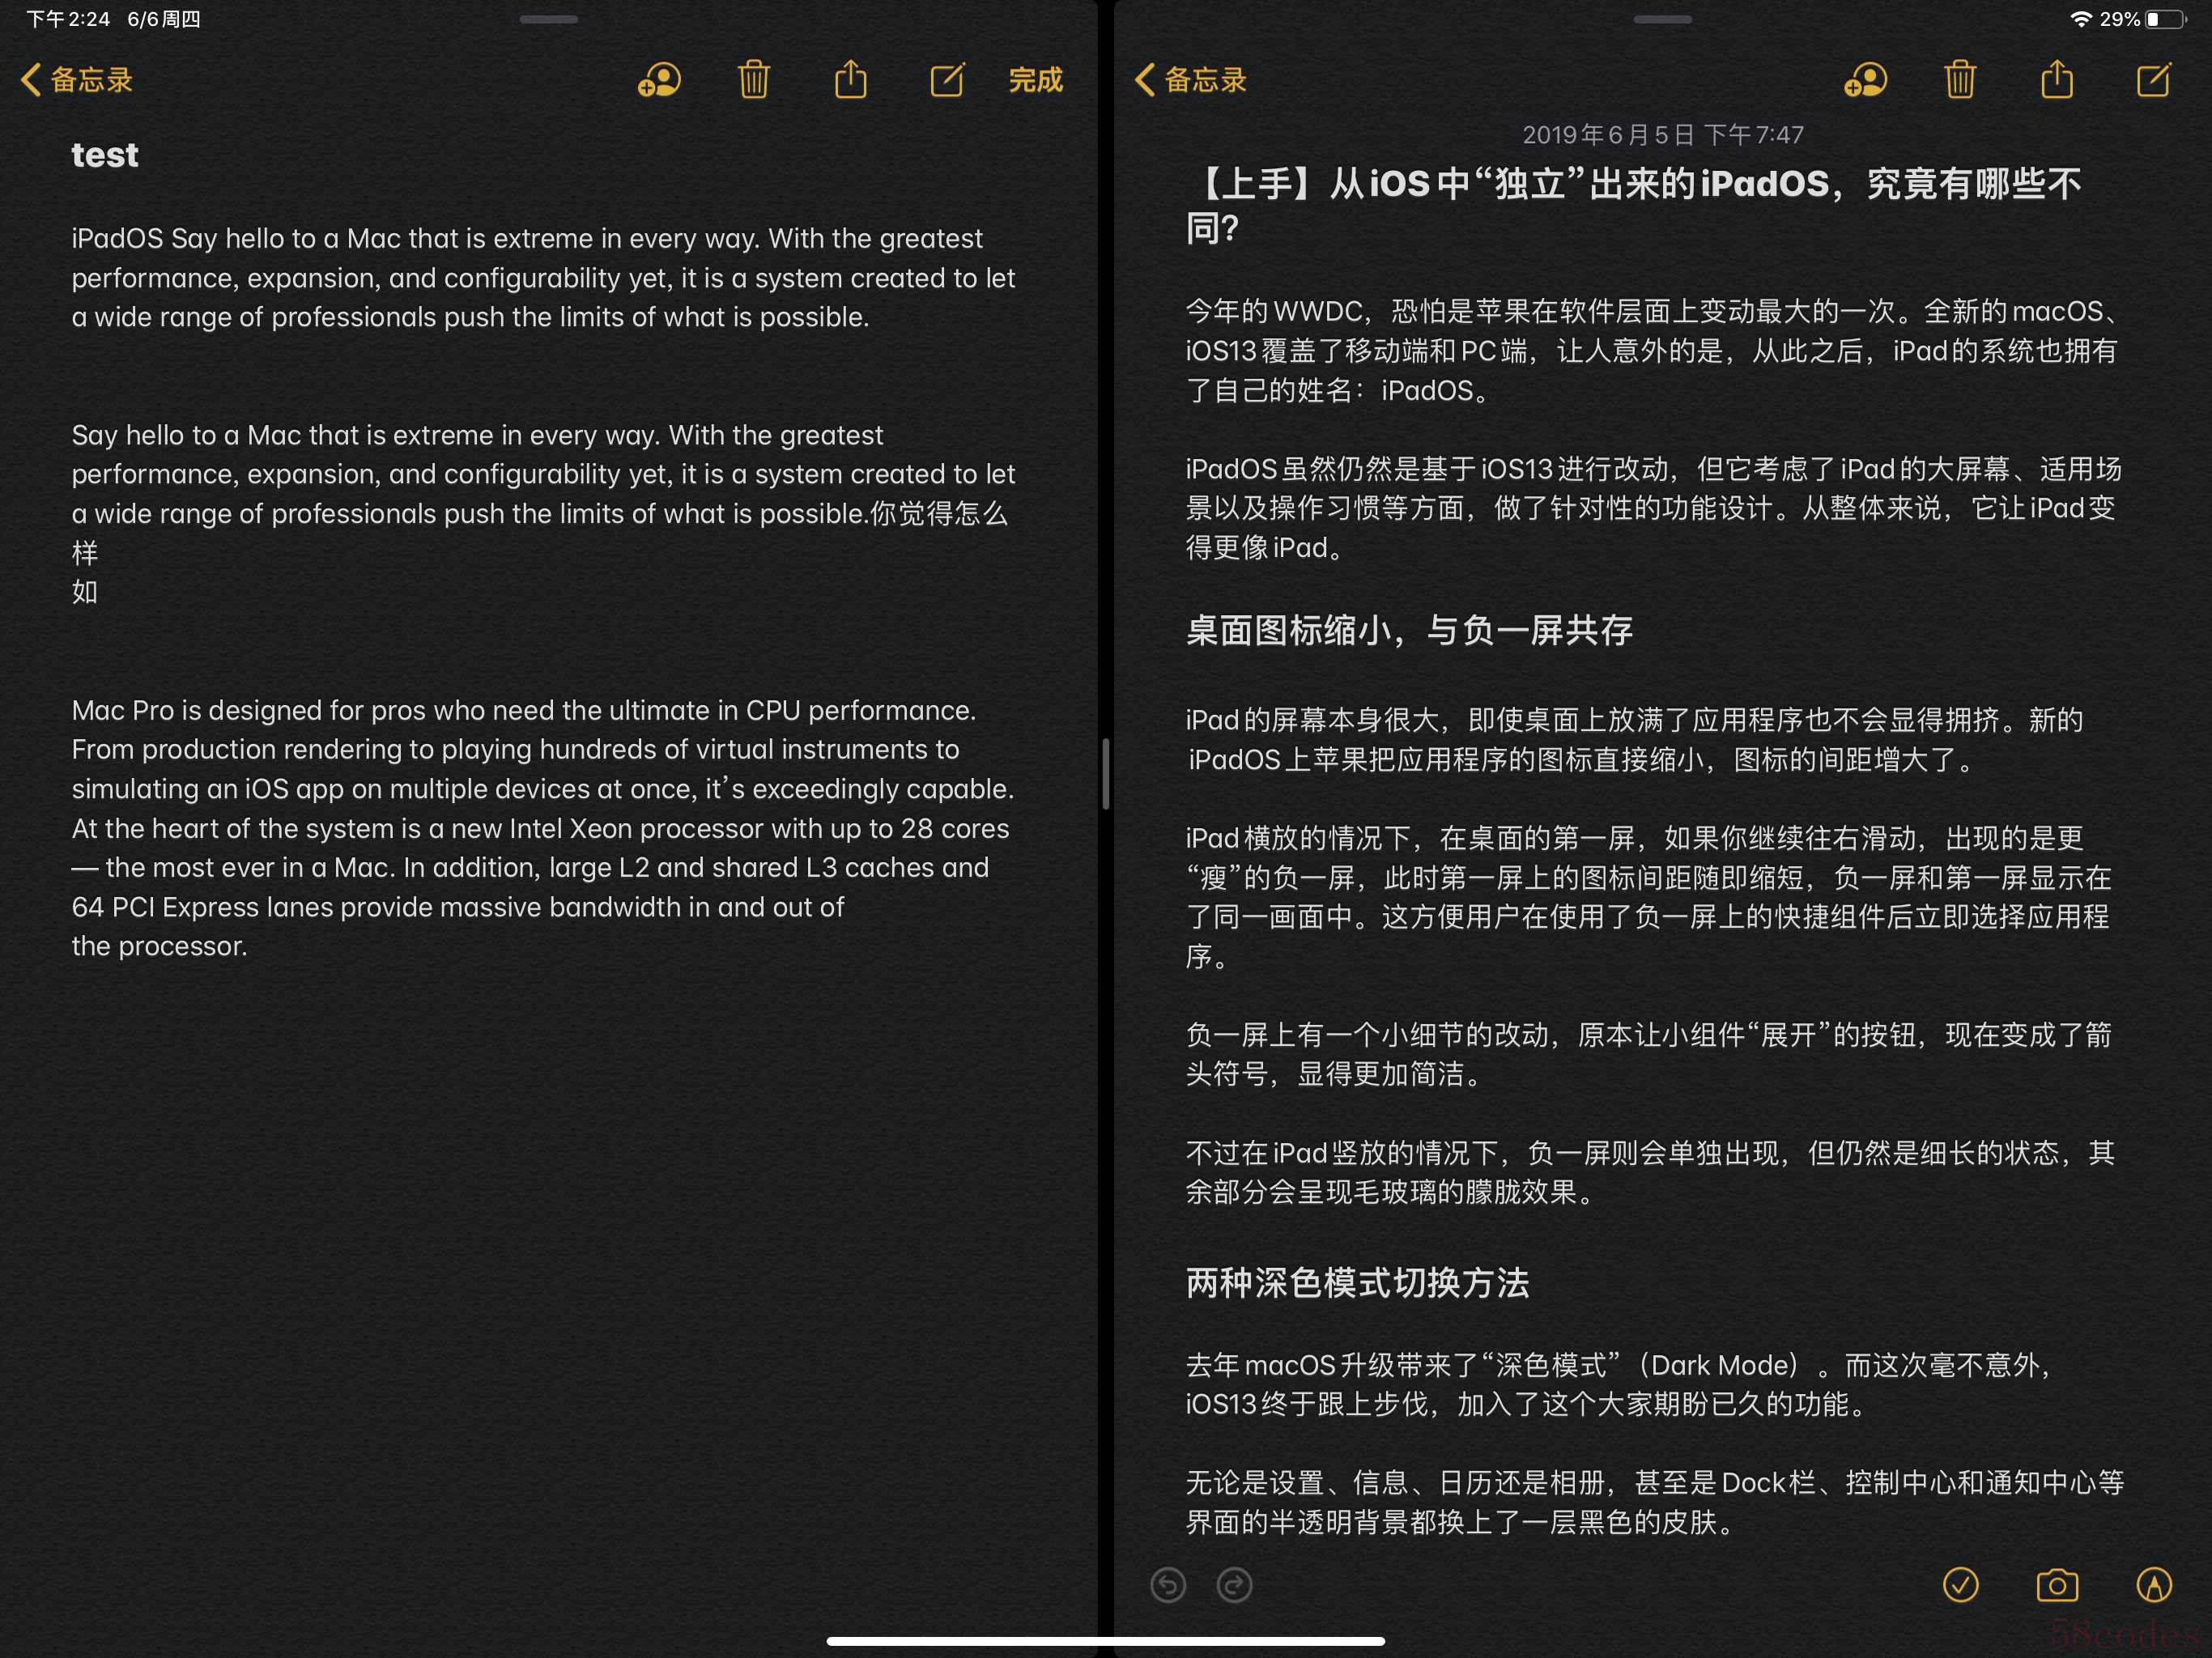Compose a new note in right window

[2153, 79]
